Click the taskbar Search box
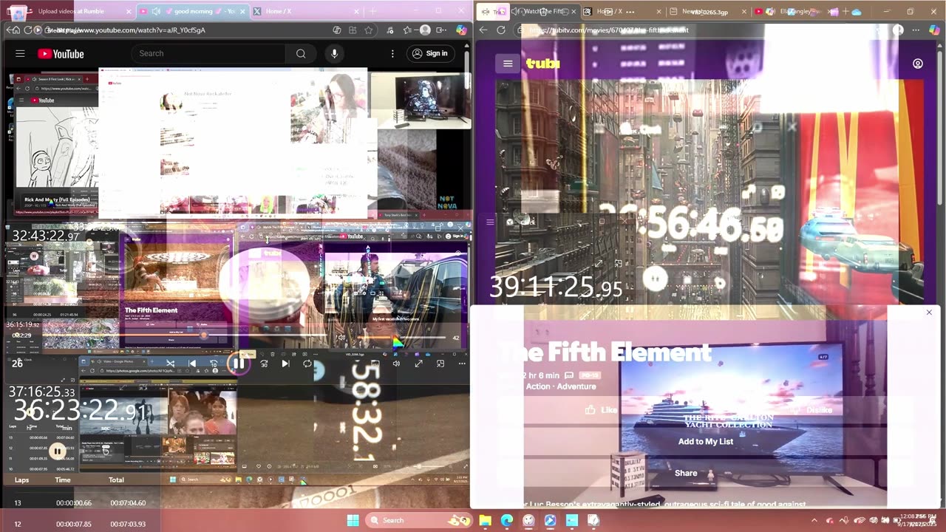This screenshot has height=532, width=946. tap(418, 520)
